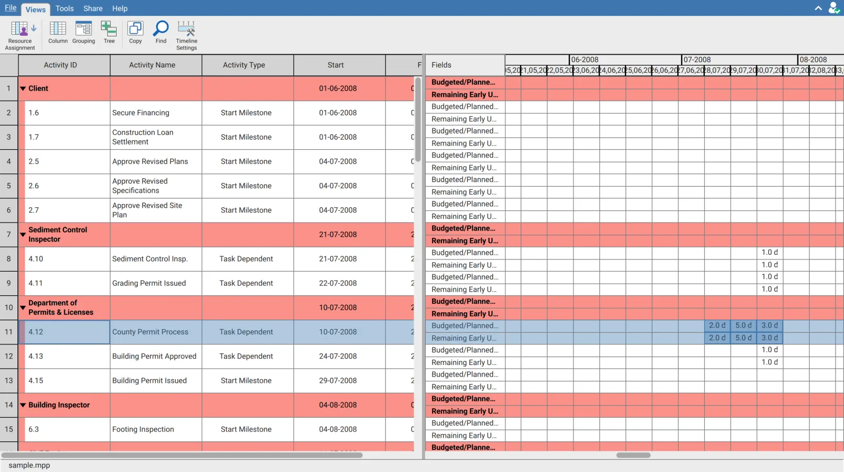Click the Column toolbar icon
The width and height of the screenshot is (844, 472).
[58, 33]
